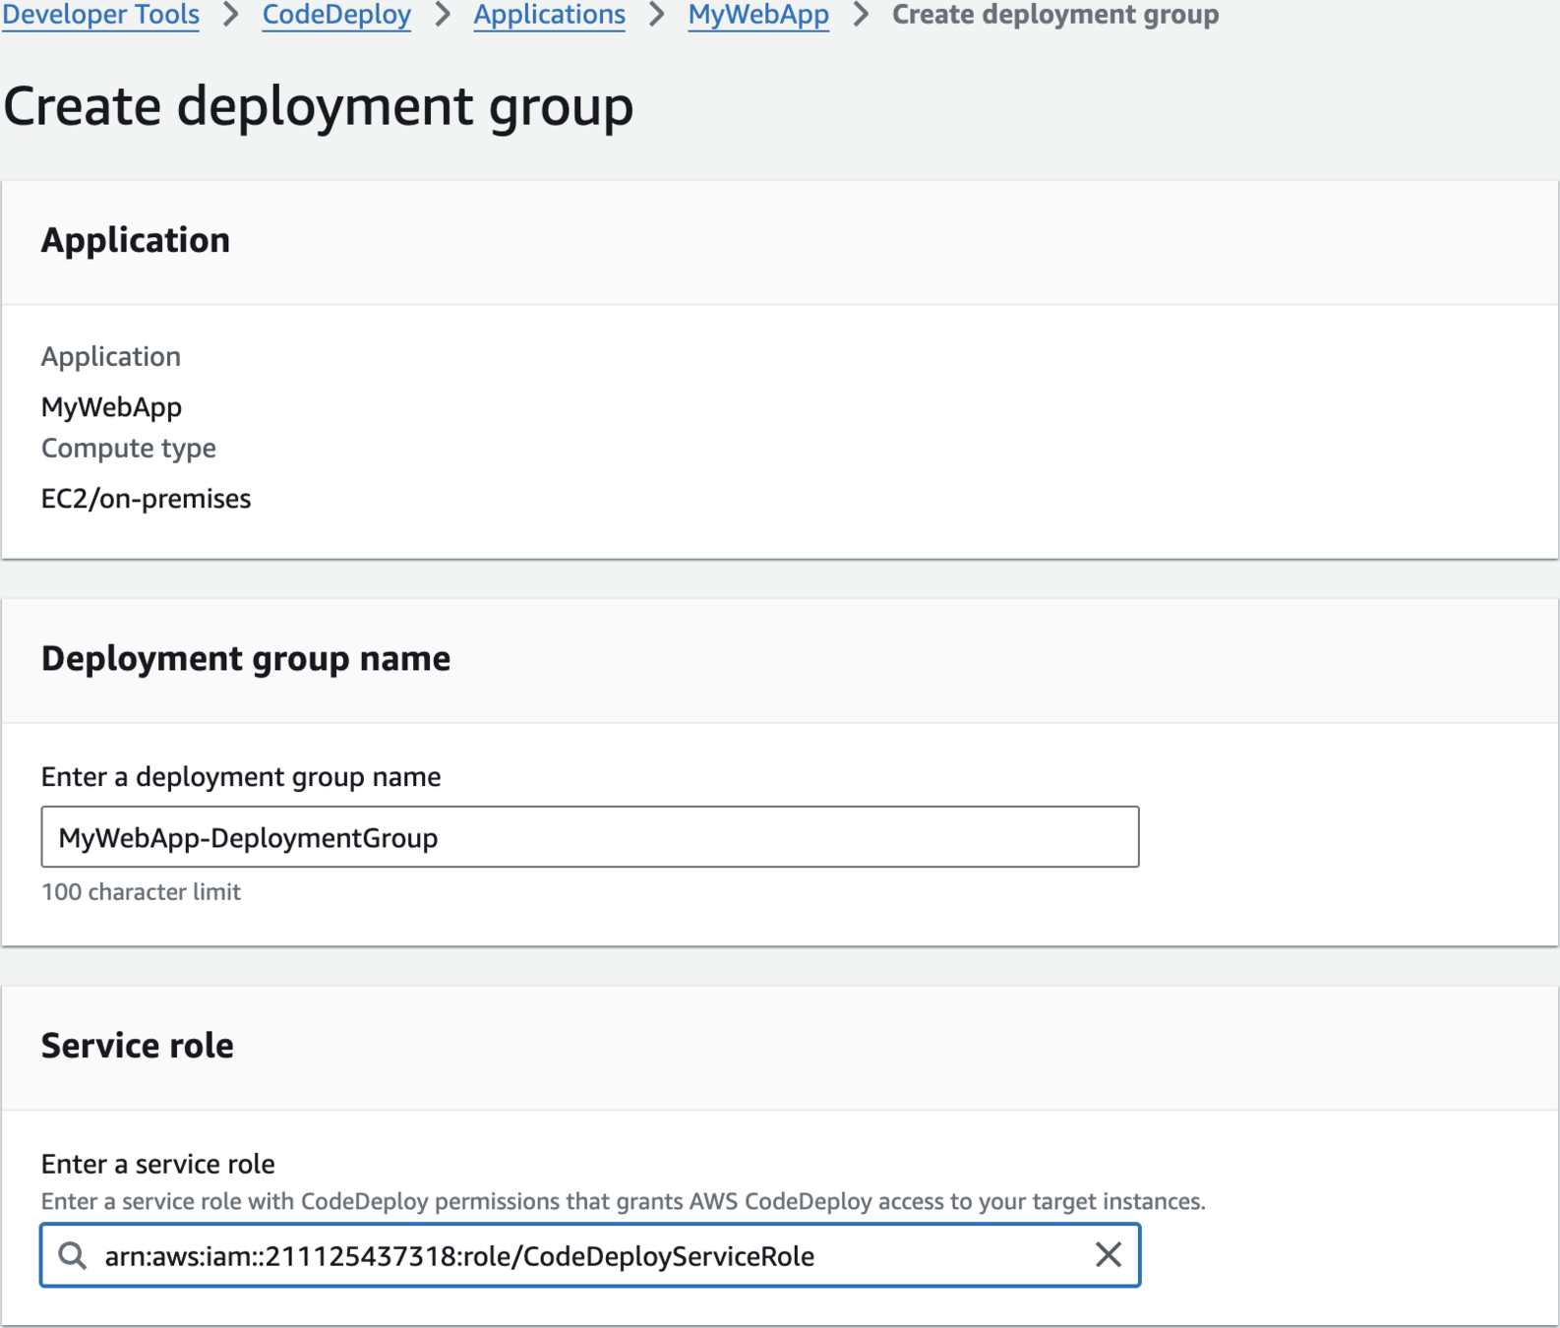Click the 'Deployment group name' section heading
This screenshot has height=1328, width=1560.
[x=246, y=658]
